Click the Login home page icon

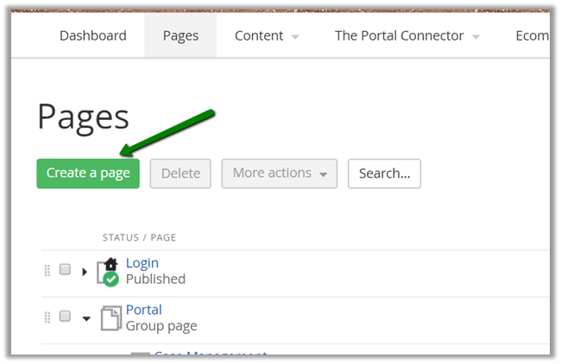109,266
